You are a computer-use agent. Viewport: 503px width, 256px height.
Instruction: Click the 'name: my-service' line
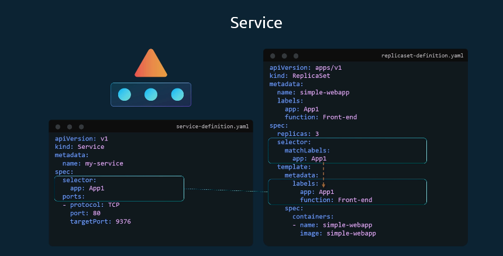click(x=92, y=163)
